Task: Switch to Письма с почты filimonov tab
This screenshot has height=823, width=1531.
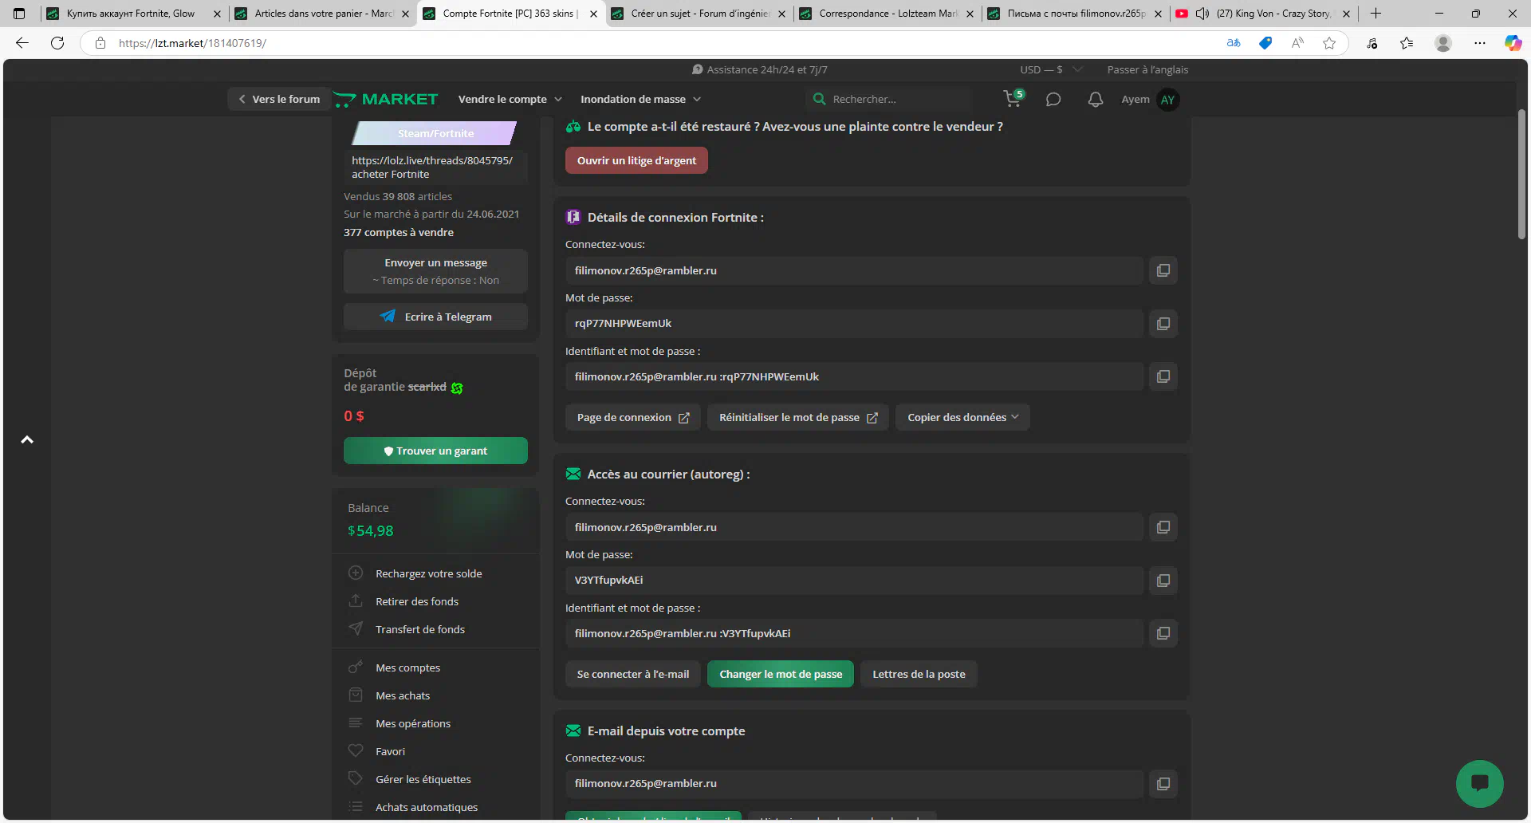Action: 1073,14
